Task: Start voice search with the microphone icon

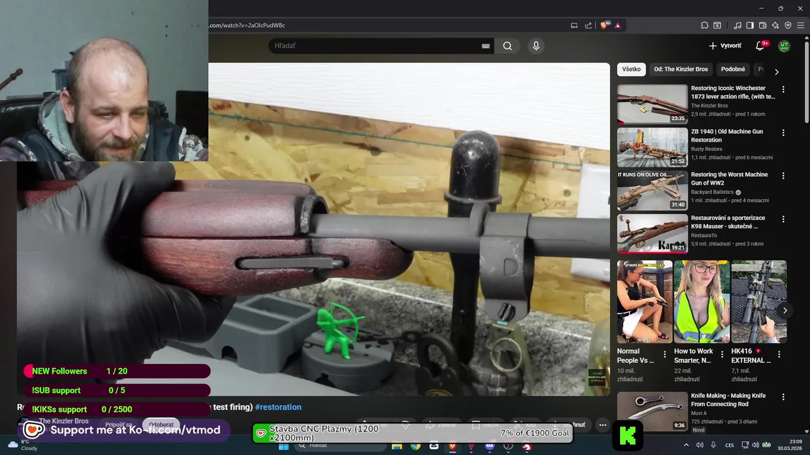Action: pos(536,45)
